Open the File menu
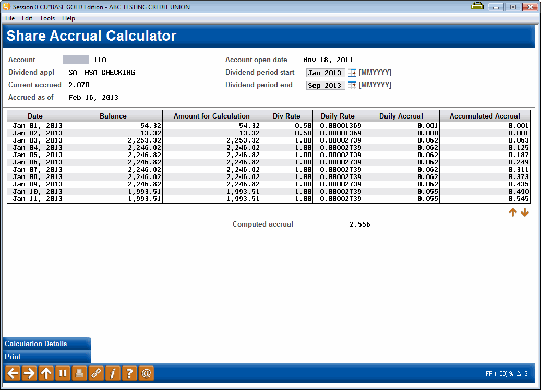Screen dimensions: 541x390 [x=9, y=18]
